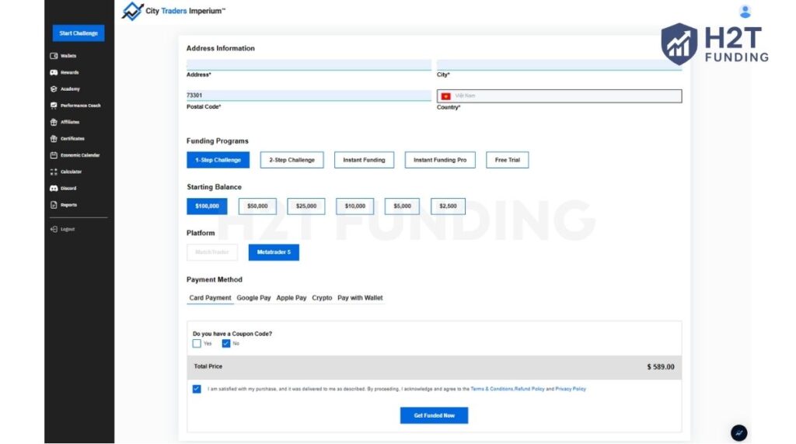Click into the Address input field
The height and width of the screenshot is (444, 796).
[x=309, y=64]
